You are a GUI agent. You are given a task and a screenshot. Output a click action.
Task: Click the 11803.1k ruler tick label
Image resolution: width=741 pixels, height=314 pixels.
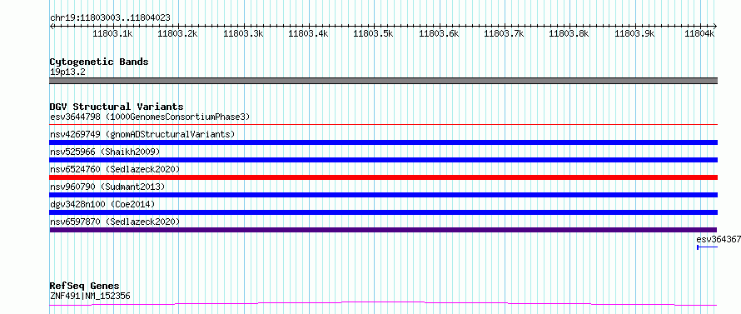(x=112, y=33)
